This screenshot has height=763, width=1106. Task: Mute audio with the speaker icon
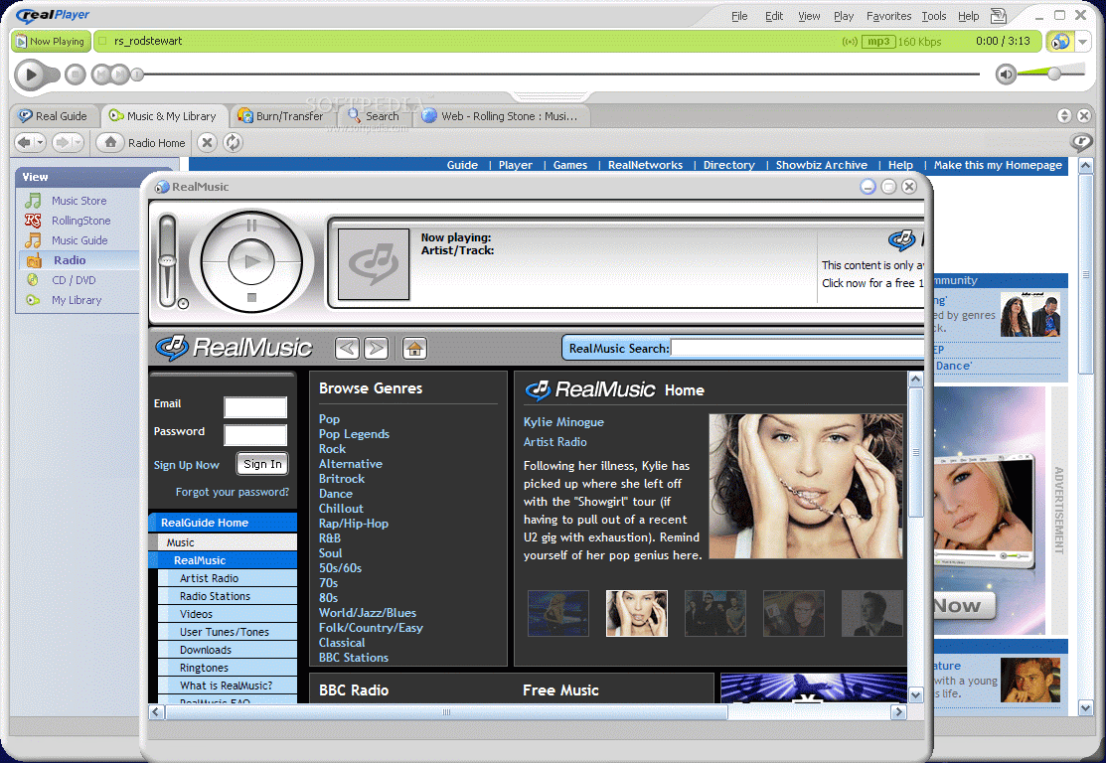pyautogui.click(x=1006, y=74)
